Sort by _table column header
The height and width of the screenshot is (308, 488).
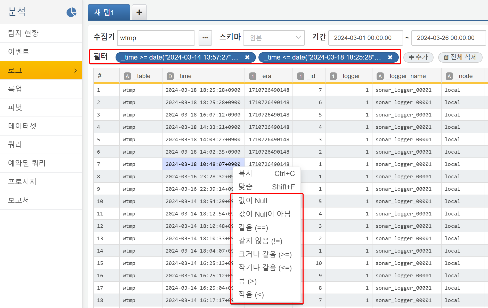coord(141,76)
